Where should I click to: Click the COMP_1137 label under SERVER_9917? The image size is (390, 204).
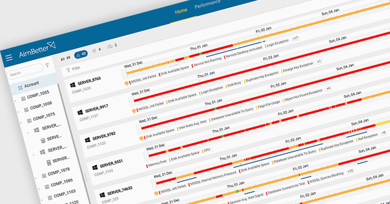[89, 118]
